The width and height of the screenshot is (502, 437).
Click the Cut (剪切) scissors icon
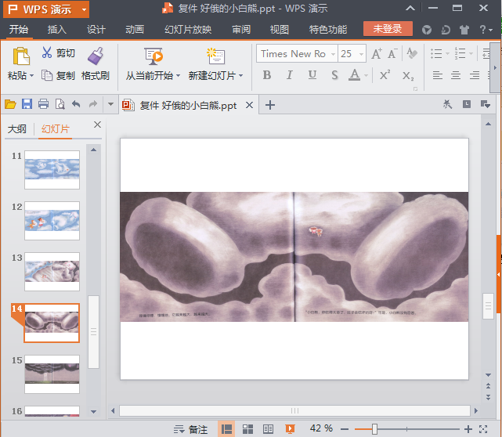[47, 53]
